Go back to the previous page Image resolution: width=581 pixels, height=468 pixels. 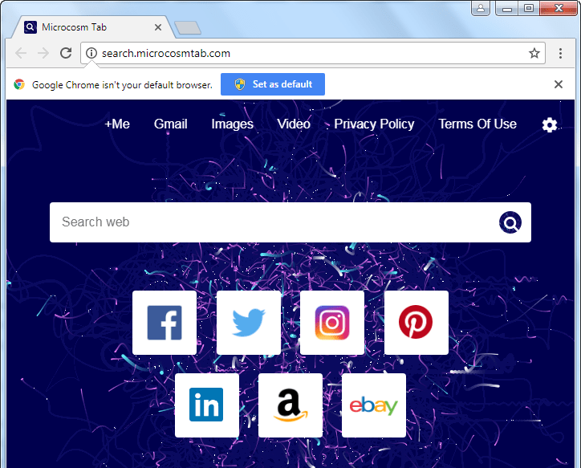coord(21,53)
